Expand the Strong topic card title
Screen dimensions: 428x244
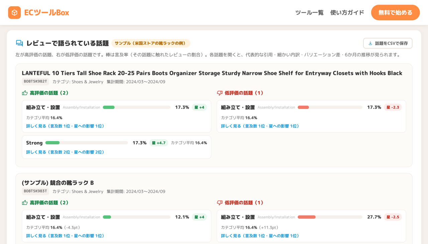click(x=34, y=143)
